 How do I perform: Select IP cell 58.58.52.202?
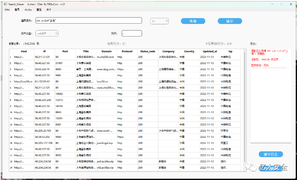45,137
